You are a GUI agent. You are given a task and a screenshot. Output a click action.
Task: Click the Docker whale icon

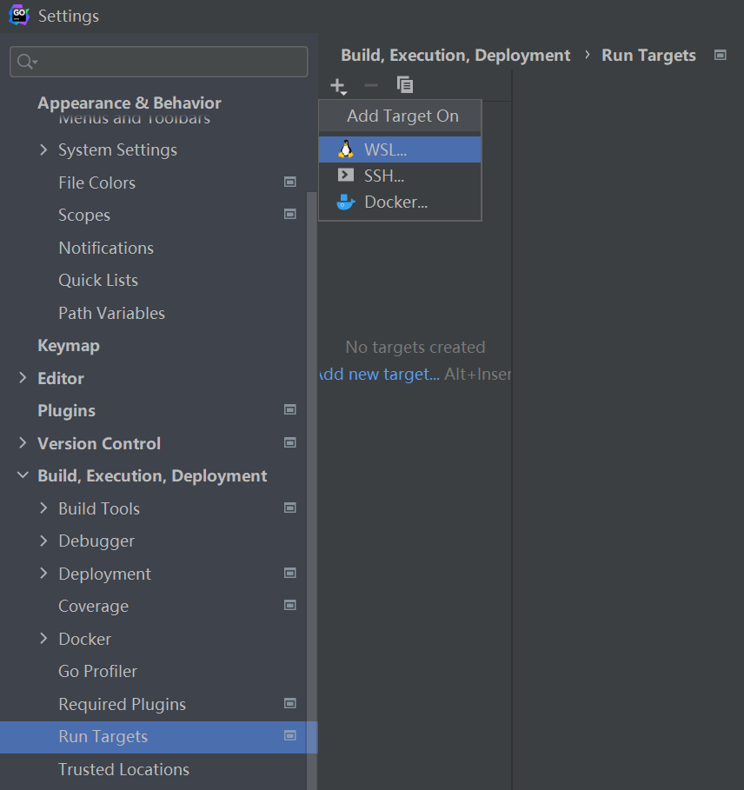point(346,202)
